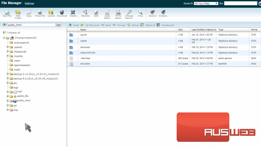Check the Select all checkbox

click(x=142, y=25)
